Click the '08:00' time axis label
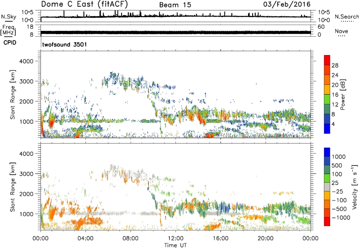 point(131,239)
